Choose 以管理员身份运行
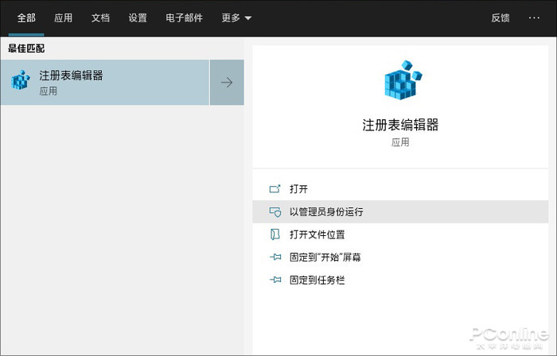Viewport: 557px width, 356px height. coord(400,211)
